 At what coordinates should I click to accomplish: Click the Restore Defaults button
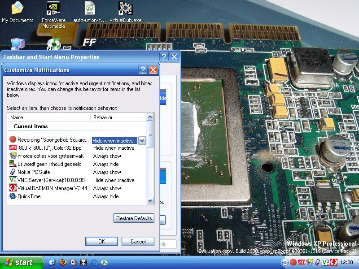pyautogui.click(x=134, y=218)
